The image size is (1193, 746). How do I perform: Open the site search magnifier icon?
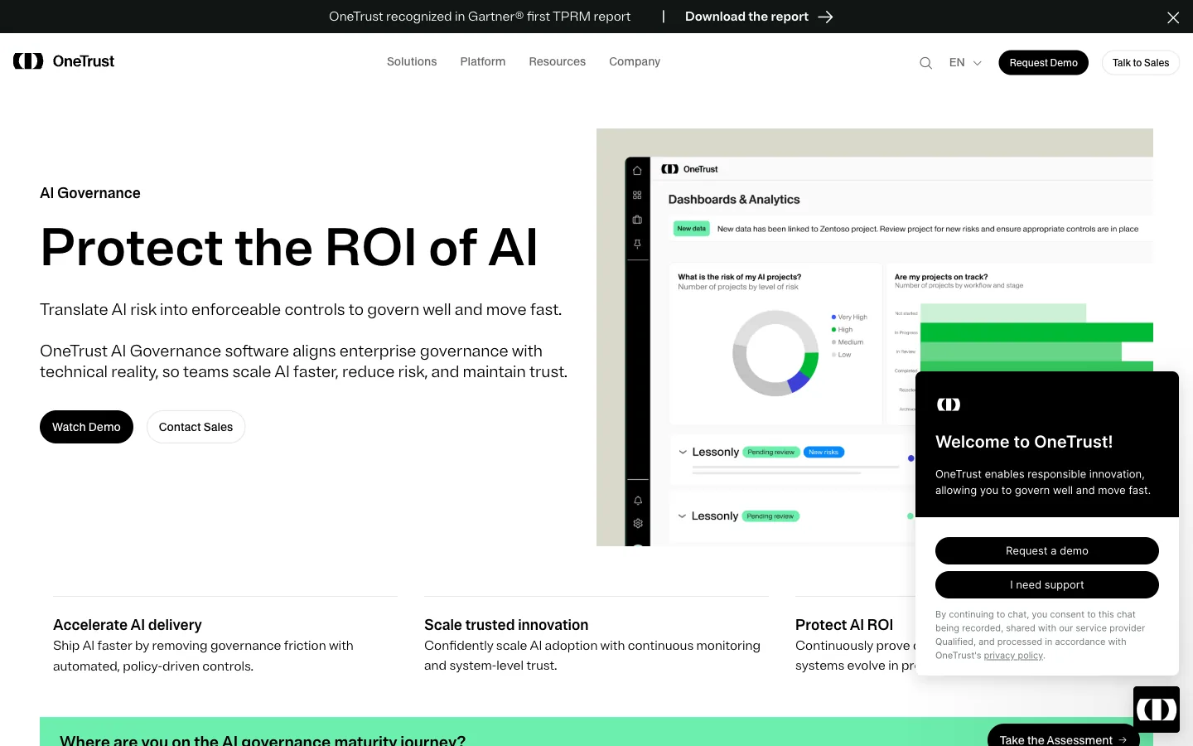[925, 63]
